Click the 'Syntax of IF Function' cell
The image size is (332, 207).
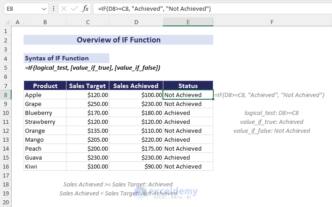(x=66, y=58)
